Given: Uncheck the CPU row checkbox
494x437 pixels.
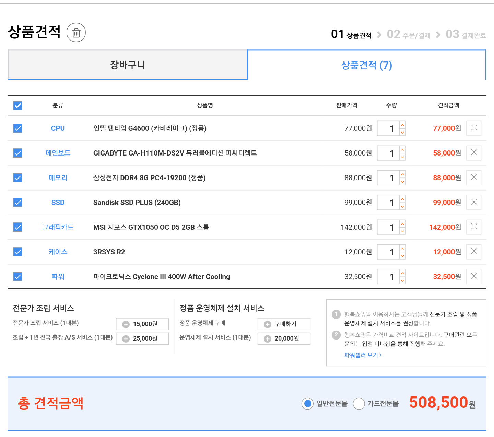Looking at the screenshot, I should 17,128.
